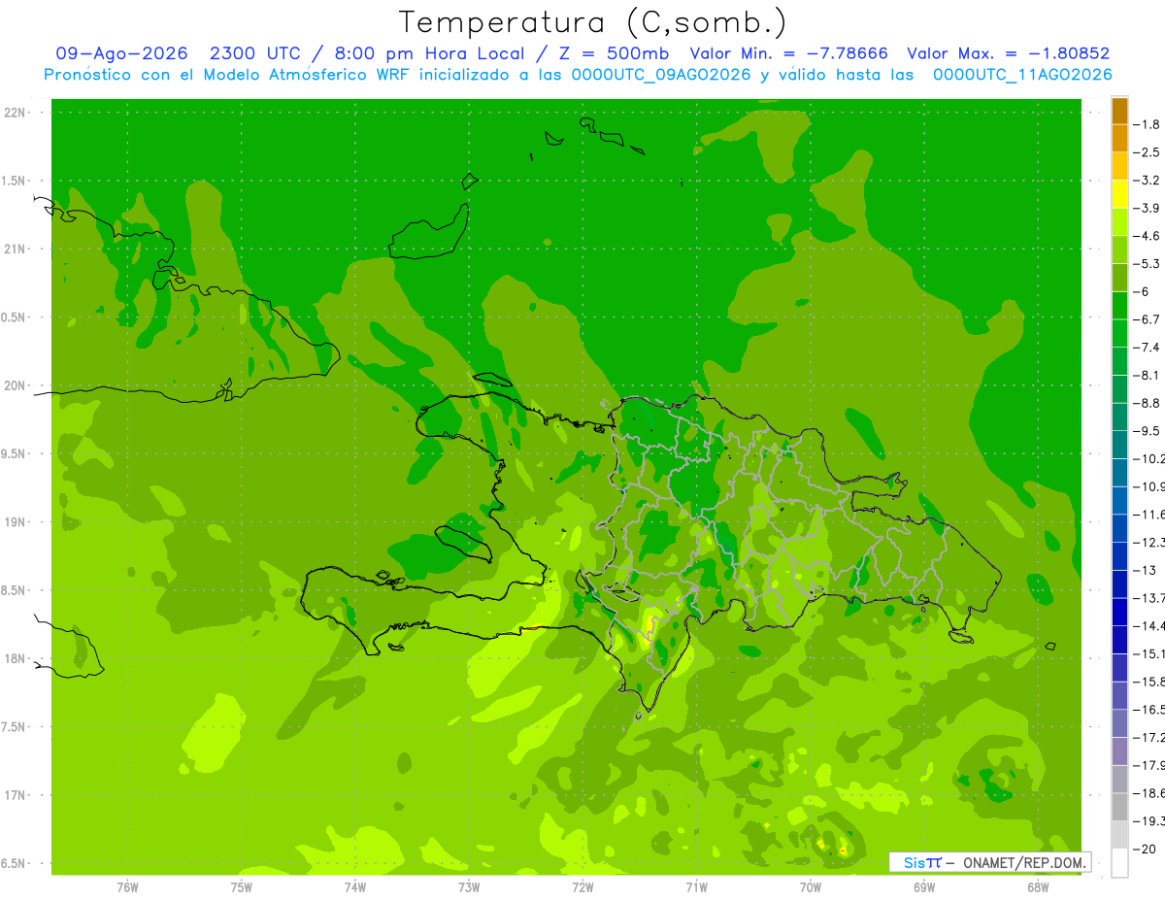Viewport: 1165px width, 900px height.
Task: Pick the dark orange swatch topping the color scale
Action: tap(1119, 111)
